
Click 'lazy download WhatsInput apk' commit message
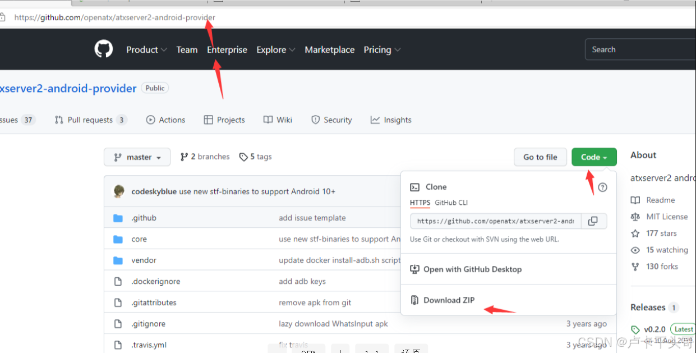(333, 324)
